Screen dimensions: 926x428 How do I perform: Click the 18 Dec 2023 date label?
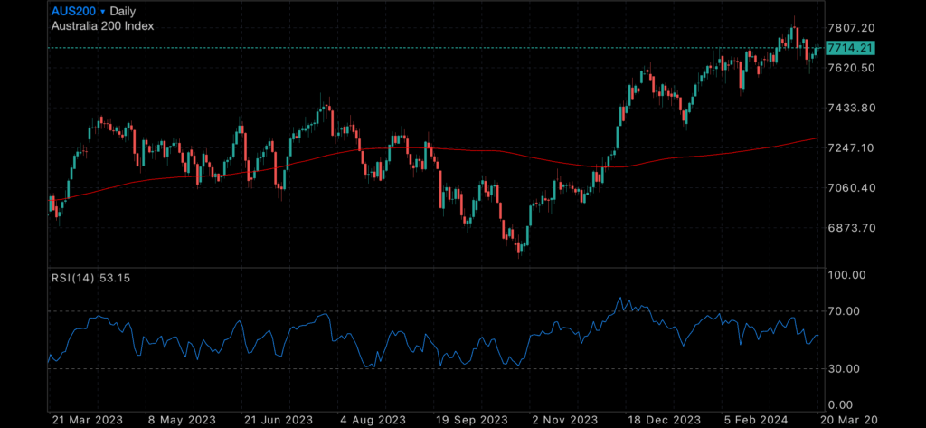coord(663,420)
